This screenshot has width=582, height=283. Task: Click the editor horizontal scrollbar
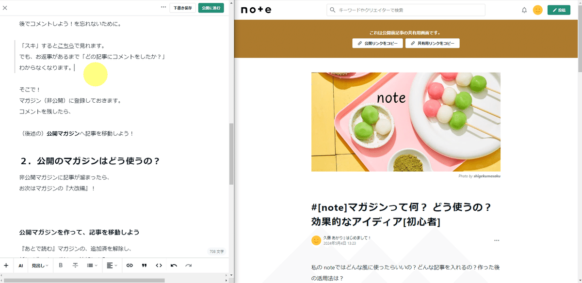point(84,280)
